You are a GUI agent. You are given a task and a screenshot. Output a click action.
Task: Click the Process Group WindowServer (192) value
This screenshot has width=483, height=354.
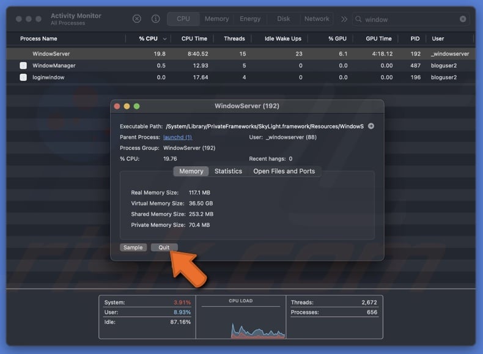(189, 148)
